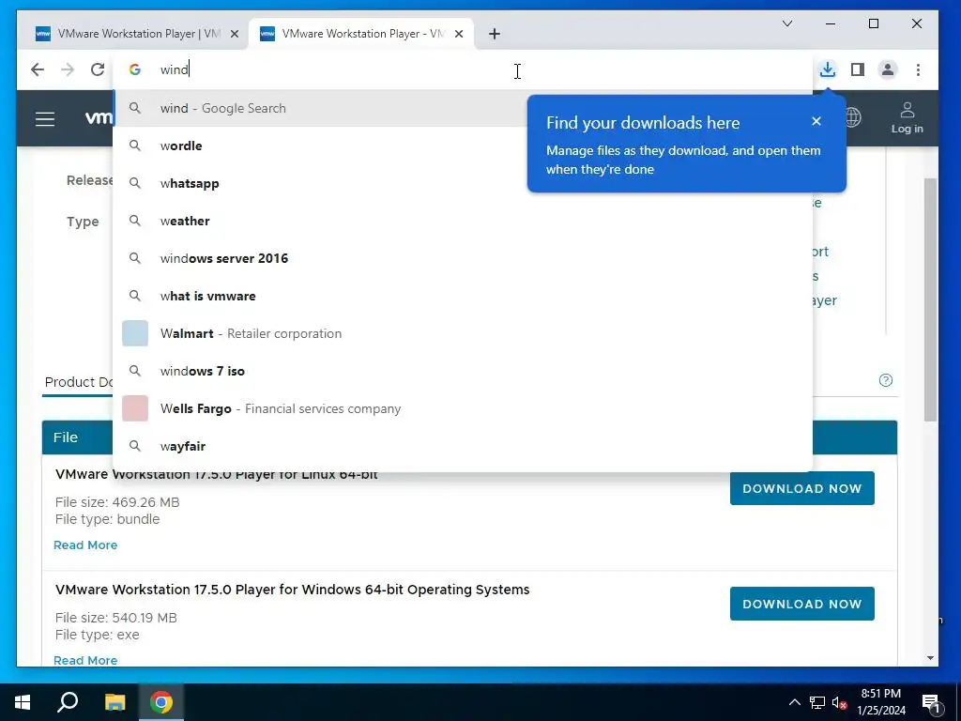Screen dimensions: 961x721
Task: Open the Chrome downloads icon
Action: (828, 69)
